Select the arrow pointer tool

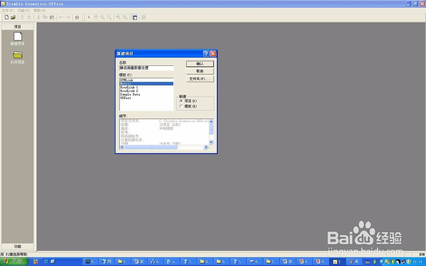coord(89,17)
